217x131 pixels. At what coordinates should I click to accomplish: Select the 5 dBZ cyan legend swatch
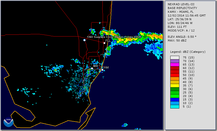pyautogui.click(x=175, y=106)
